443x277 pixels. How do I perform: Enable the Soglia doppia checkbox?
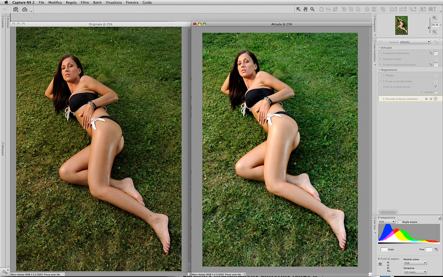(x=399, y=222)
